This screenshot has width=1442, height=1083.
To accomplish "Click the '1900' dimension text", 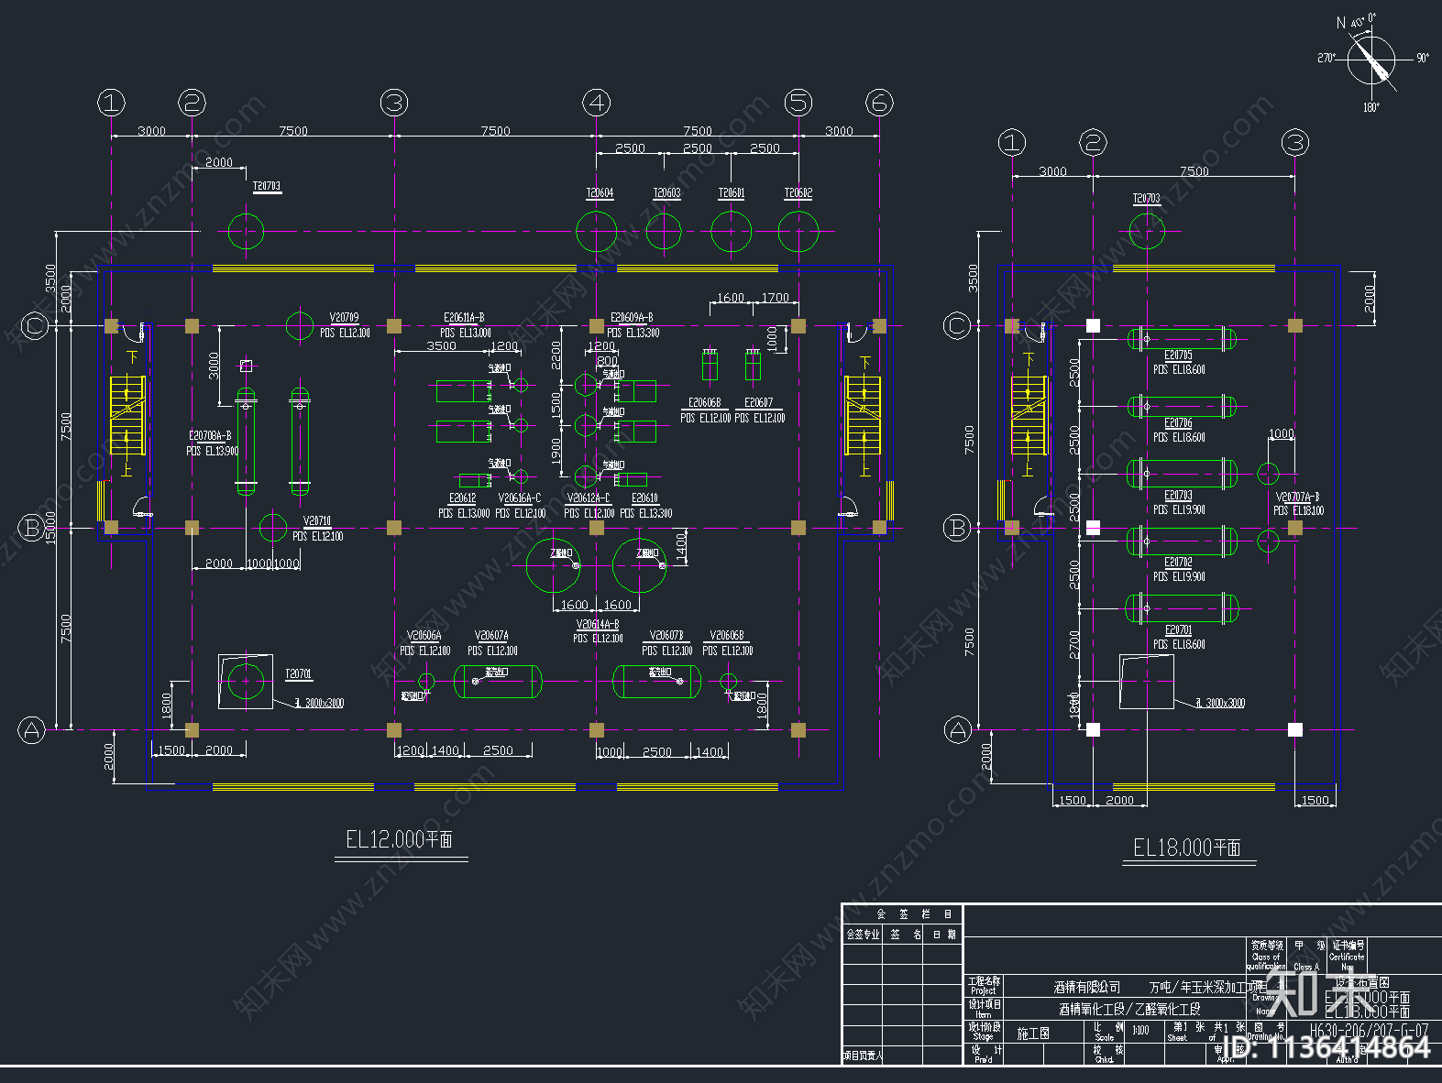I will [x=556, y=451].
